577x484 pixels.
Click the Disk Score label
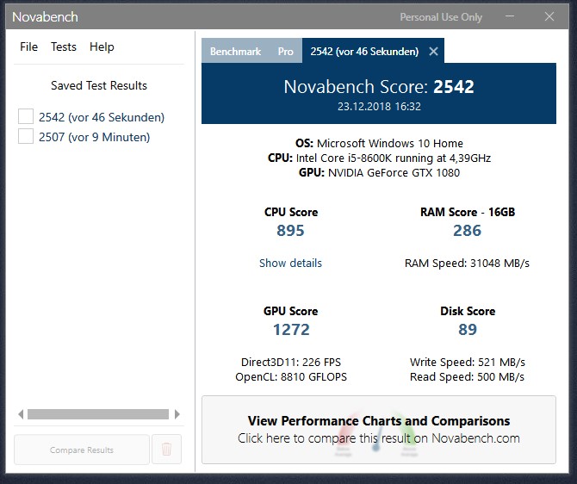coord(468,311)
